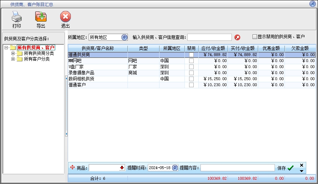Sort by 欠款金额 column header
This screenshot has height=184, width=318.
point(300,49)
